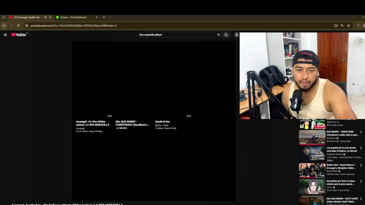Open Burlao Rmx video thumbnail
Image resolution: width=365 pixels, height=205 pixels.
point(312,170)
